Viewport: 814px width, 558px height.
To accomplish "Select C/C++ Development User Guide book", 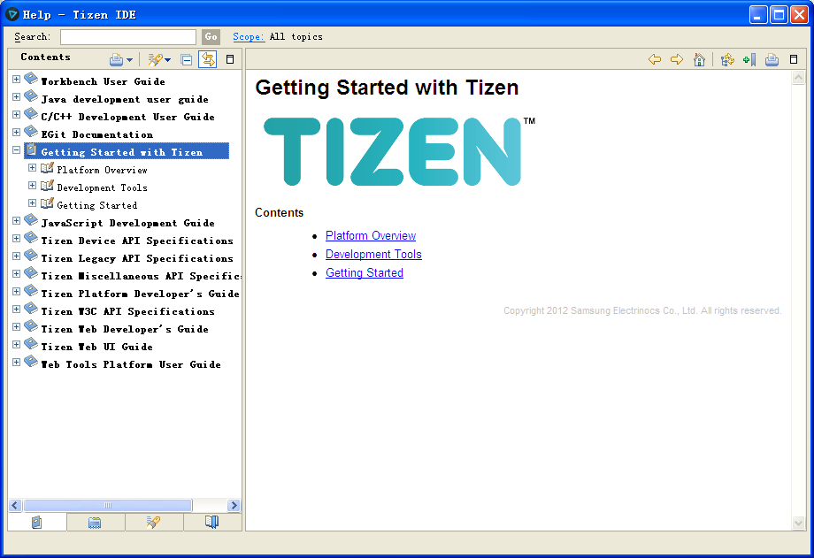I will [127, 117].
